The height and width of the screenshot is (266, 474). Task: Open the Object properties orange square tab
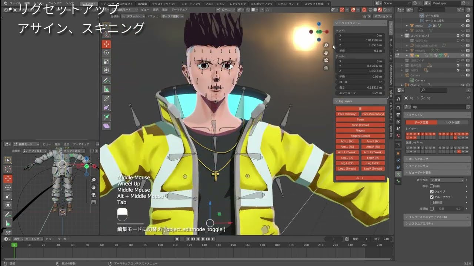(x=398, y=153)
